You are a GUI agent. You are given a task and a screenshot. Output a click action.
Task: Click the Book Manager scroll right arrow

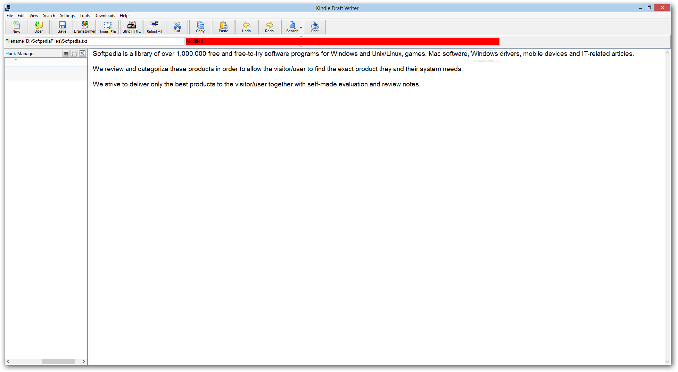(84, 361)
